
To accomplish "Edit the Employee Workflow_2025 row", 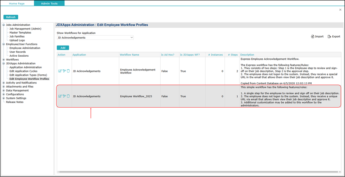I will pyautogui.click(x=60, y=96).
